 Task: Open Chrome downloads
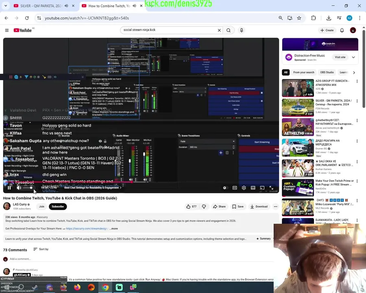pyautogui.click(x=329, y=18)
